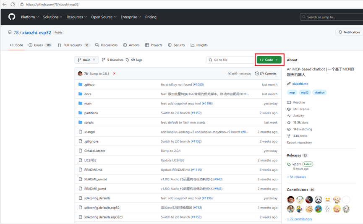Reload the page with the refresh icon
Image resolution: width=363 pixels, height=224 pixels.
click(13, 4)
